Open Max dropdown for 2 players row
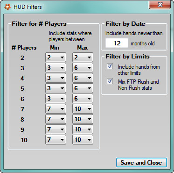The image size is (174, 173). 83,58
